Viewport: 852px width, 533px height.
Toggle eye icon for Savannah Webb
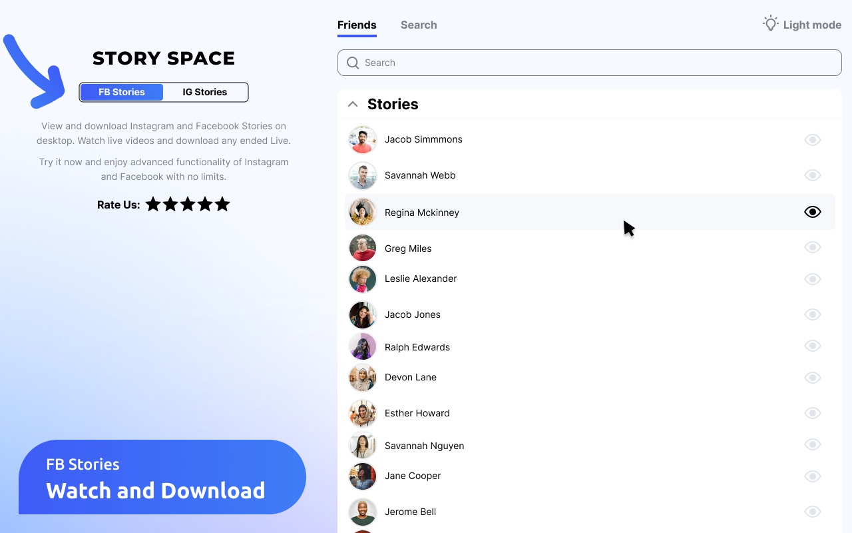pos(813,175)
